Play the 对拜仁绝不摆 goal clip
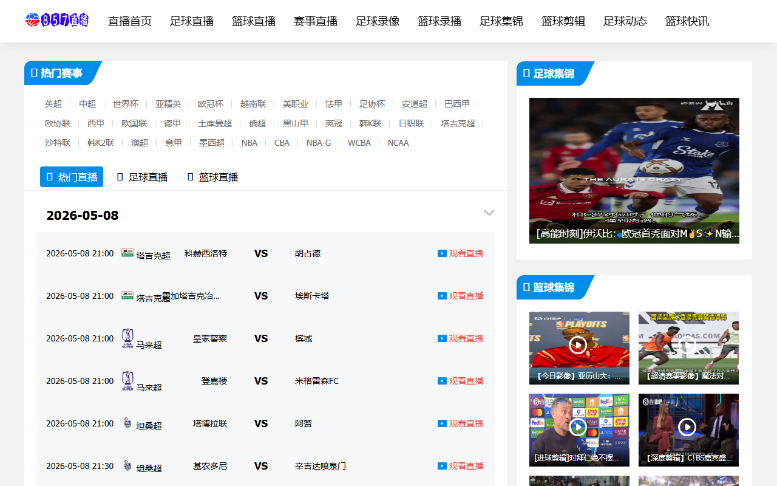777x486 pixels. [578, 427]
